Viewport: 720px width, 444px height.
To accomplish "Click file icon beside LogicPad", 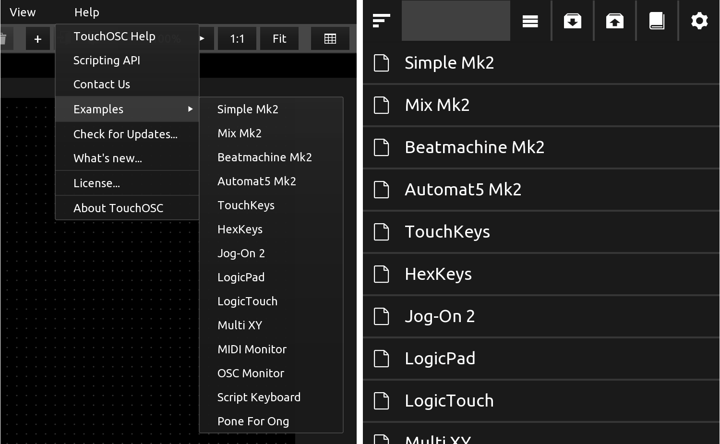I will (x=382, y=359).
